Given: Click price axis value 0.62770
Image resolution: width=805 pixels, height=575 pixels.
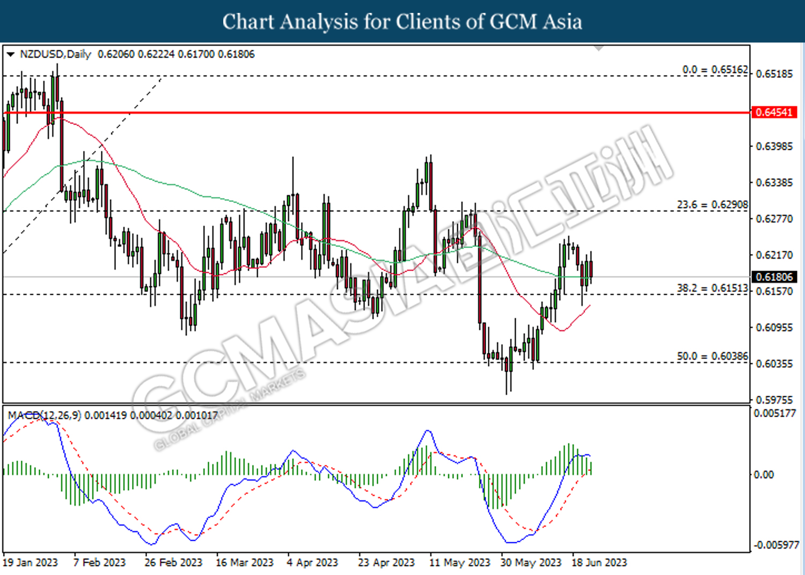Looking at the screenshot, I should tap(774, 219).
